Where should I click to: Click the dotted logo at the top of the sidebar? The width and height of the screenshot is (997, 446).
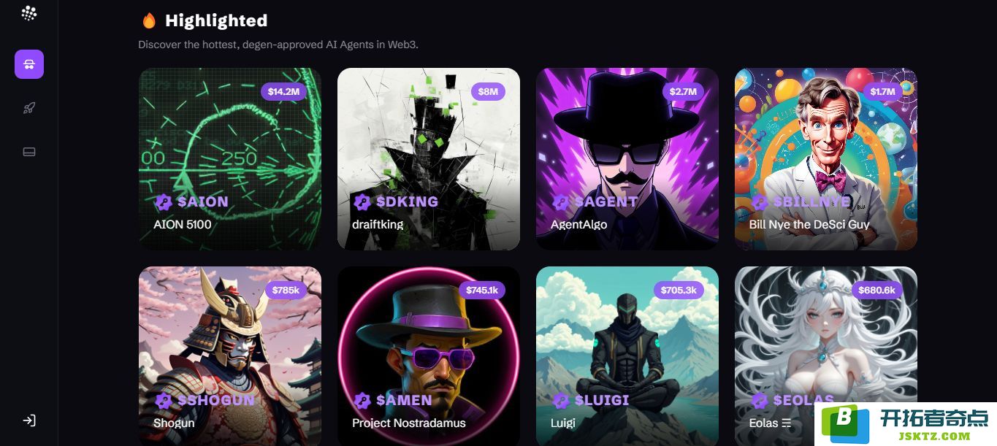tap(29, 13)
